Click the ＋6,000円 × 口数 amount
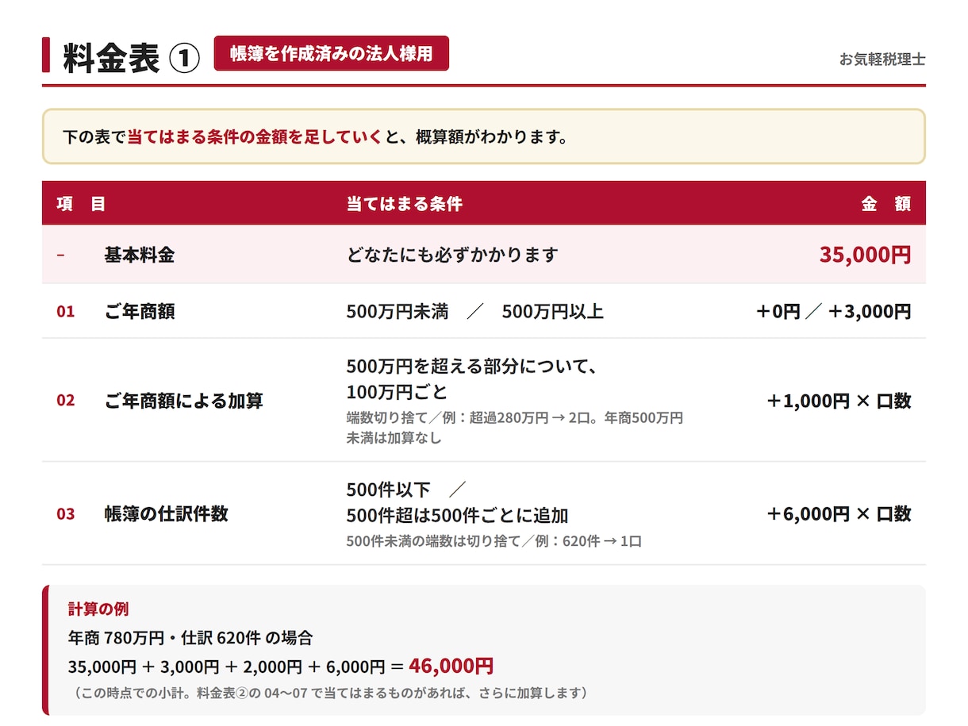Screen dimensions: 968x726 [839, 513]
